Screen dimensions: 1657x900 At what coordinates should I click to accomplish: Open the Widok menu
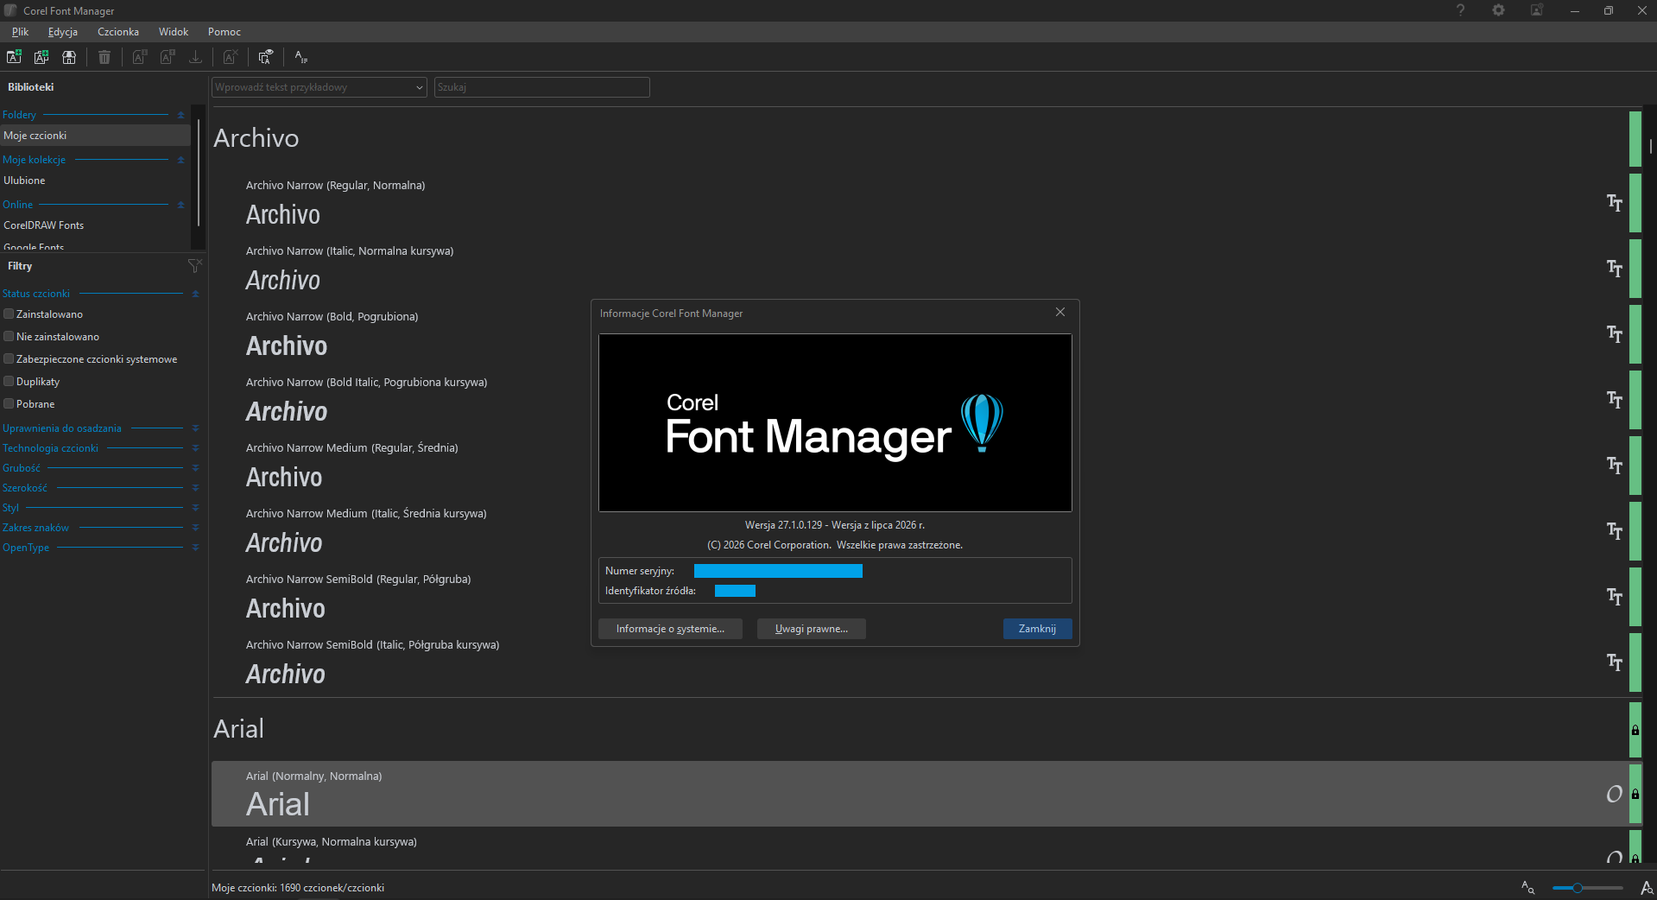174,32
